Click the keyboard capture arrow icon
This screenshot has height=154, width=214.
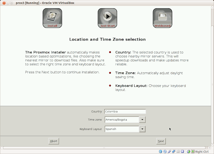(x=193, y=151)
